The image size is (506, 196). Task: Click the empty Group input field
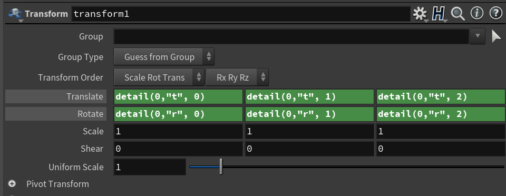coord(291,36)
